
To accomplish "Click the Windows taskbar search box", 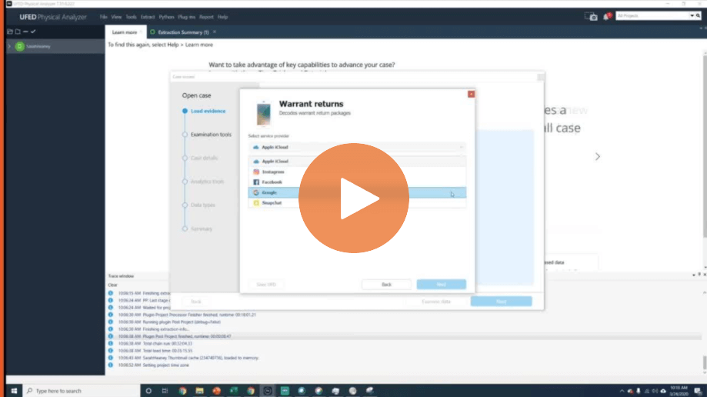I will pyautogui.click(x=82, y=391).
